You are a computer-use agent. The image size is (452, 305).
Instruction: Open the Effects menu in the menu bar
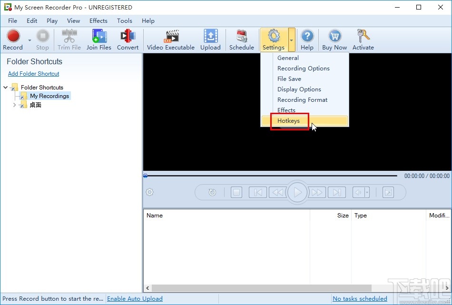[98, 21]
